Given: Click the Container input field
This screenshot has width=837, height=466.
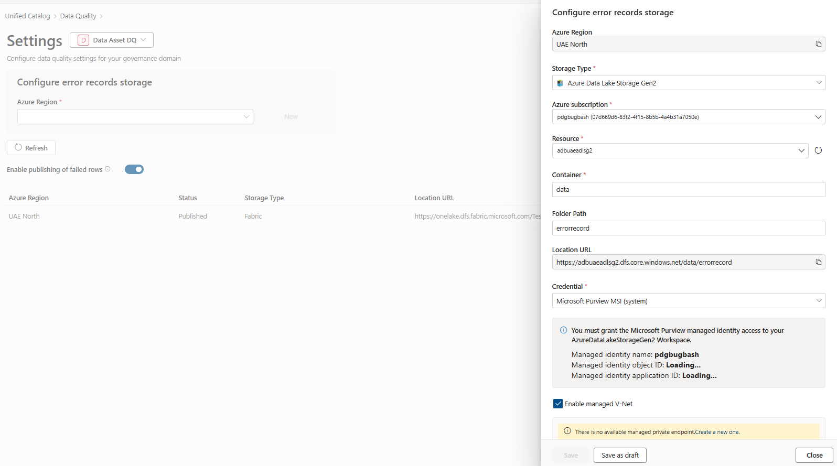Looking at the screenshot, I should (689, 189).
